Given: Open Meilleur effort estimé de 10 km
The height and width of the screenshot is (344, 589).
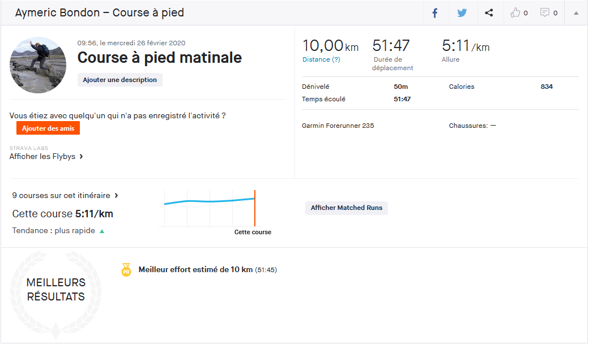Looking at the screenshot, I should tap(195, 270).
